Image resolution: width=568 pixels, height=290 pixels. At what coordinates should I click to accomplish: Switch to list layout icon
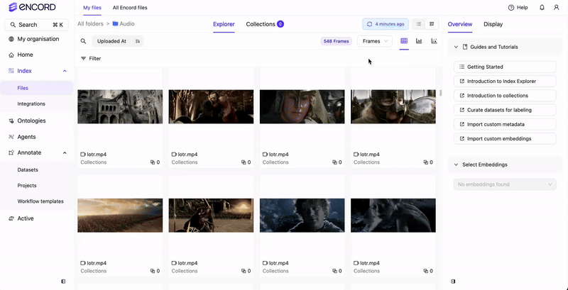click(x=418, y=24)
